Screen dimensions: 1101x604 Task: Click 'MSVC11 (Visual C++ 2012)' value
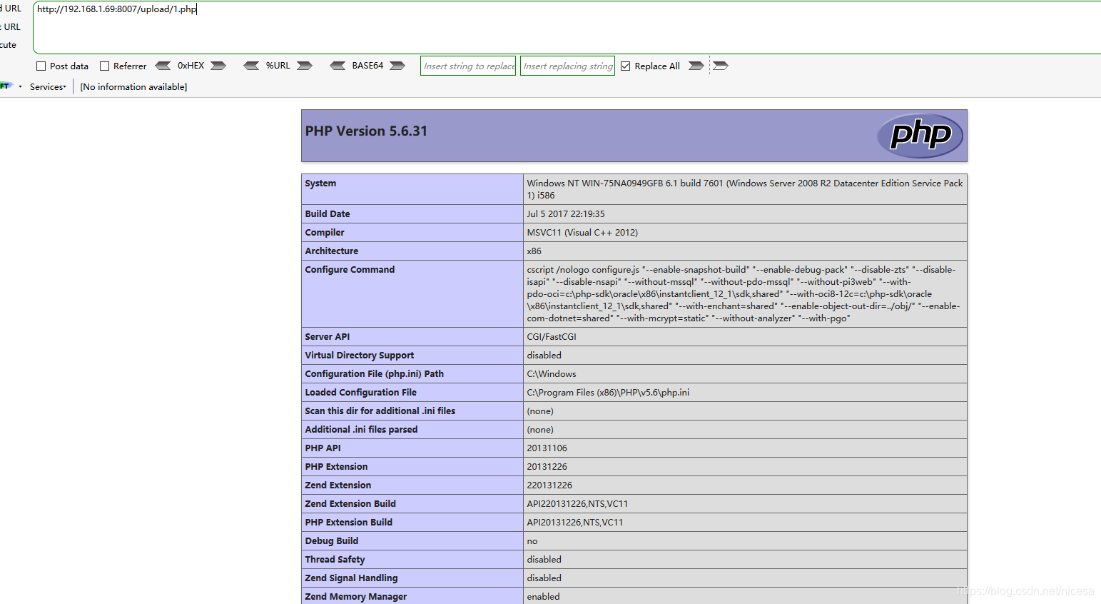(582, 233)
